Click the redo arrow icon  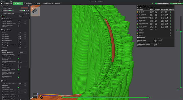click(16, 1)
